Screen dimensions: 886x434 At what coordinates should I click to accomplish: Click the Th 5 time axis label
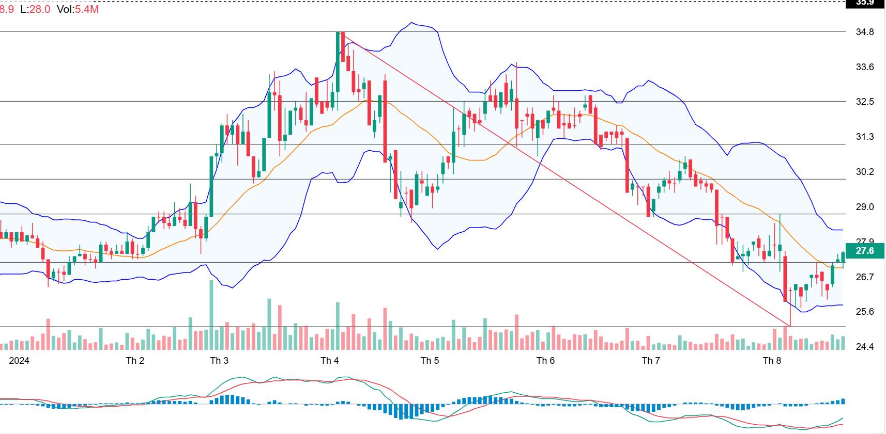point(430,360)
